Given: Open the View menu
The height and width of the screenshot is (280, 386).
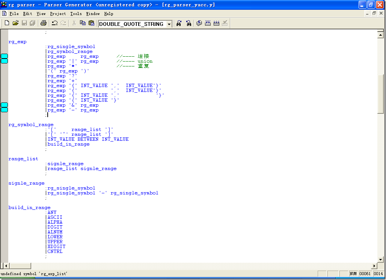Looking at the screenshot, I should coord(41,14).
